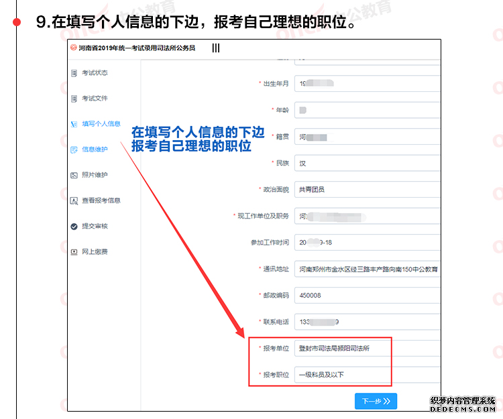Open the 考试状态 menu item
Image resolution: width=503 pixels, height=419 pixels.
[95, 73]
